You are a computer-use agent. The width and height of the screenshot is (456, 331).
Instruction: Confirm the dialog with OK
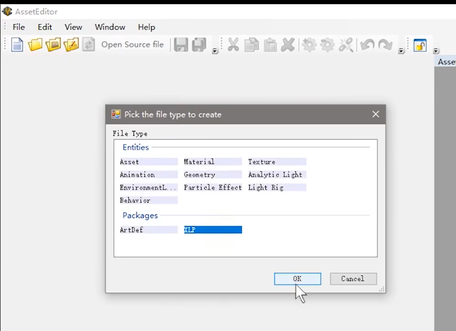tap(297, 279)
